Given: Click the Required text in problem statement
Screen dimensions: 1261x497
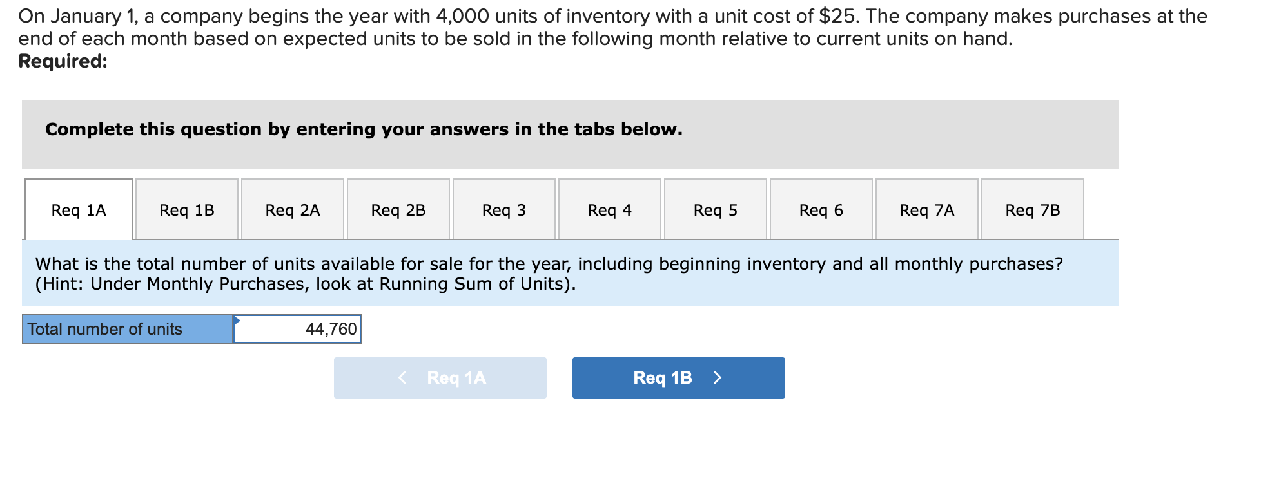Looking at the screenshot, I should [x=62, y=61].
